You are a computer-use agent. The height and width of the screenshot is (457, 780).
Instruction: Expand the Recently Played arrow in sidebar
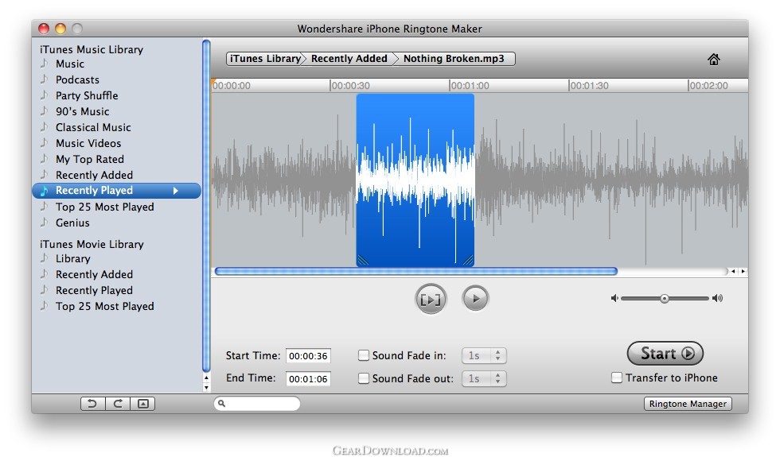pos(176,191)
